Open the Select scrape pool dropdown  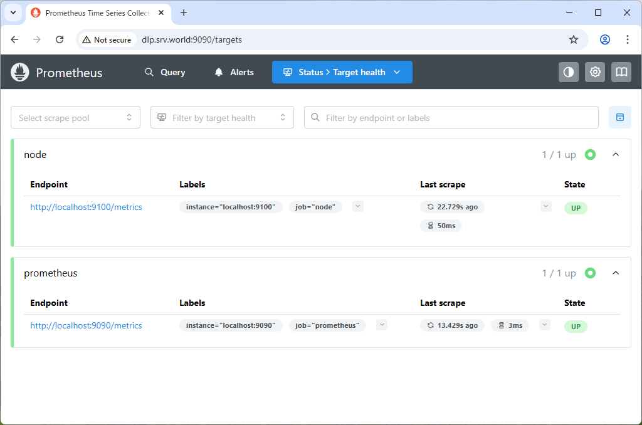click(x=75, y=117)
